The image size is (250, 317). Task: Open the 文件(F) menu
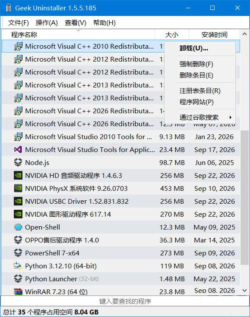coord(19,23)
